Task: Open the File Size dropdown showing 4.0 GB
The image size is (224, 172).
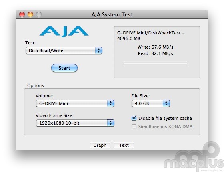Action: pyautogui.click(x=150, y=103)
